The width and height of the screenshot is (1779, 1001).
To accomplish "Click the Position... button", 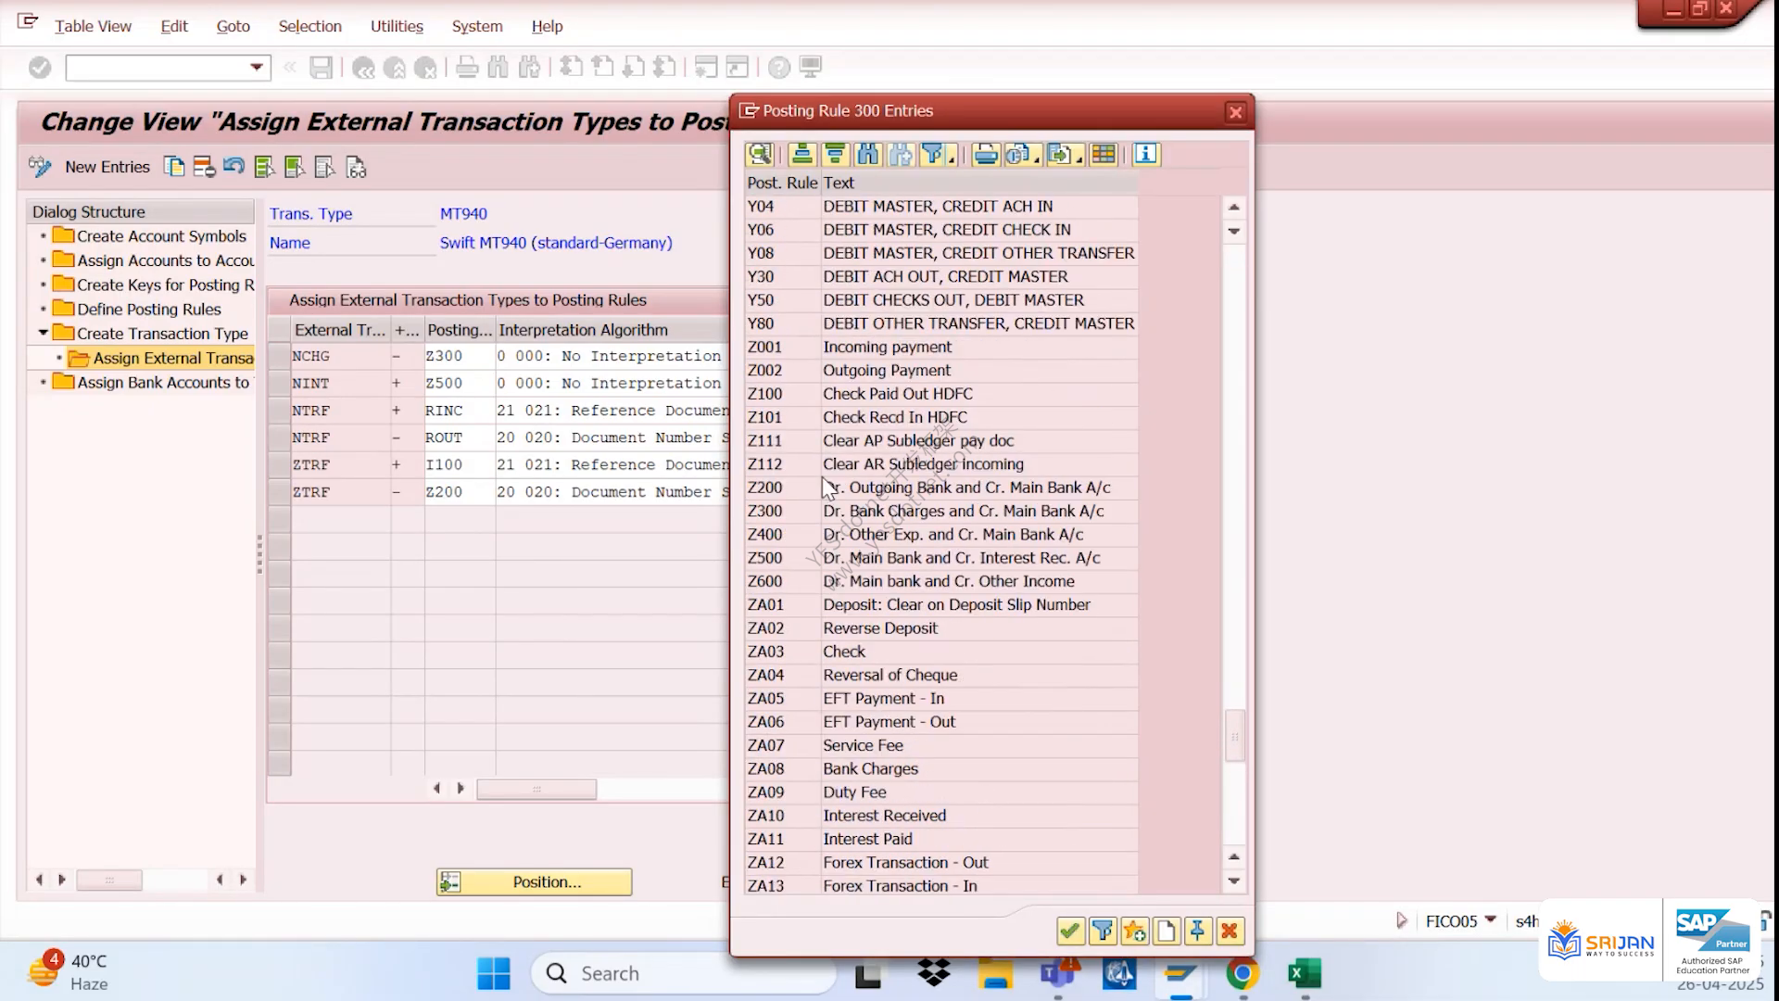I will pos(535,882).
